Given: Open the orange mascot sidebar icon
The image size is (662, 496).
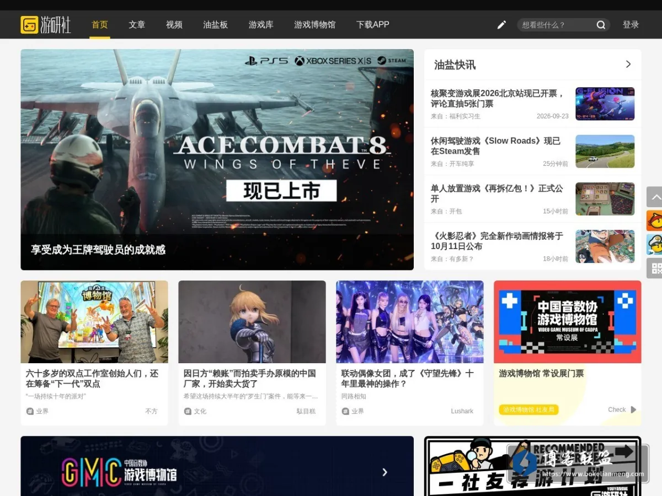Looking at the screenshot, I should (655, 220).
